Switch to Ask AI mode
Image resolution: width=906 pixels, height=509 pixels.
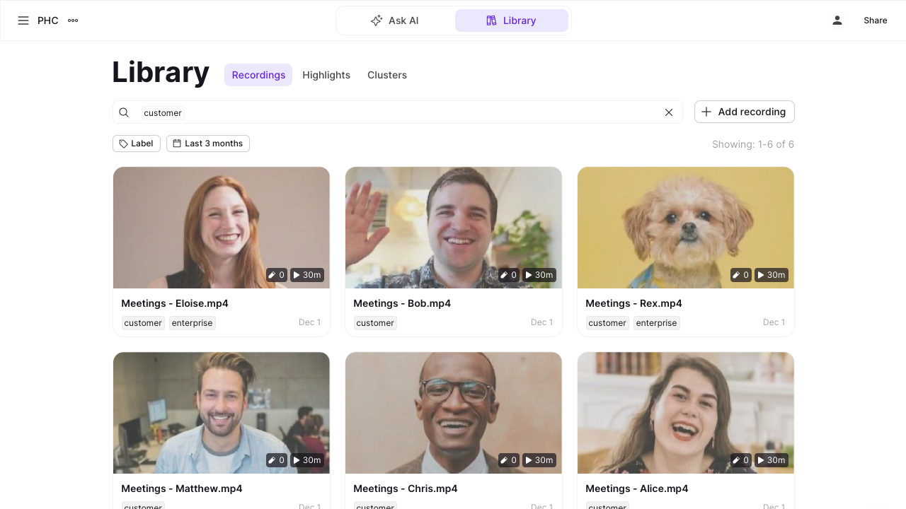395,21
